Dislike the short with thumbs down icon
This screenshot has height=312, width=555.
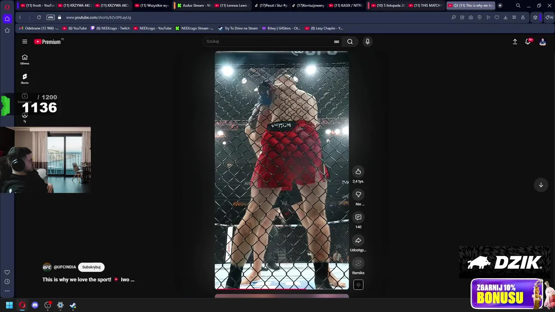coord(358,195)
